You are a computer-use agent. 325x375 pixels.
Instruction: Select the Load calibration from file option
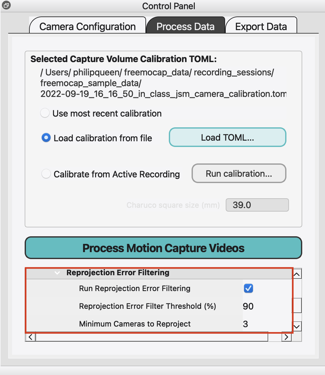tap(46, 137)
